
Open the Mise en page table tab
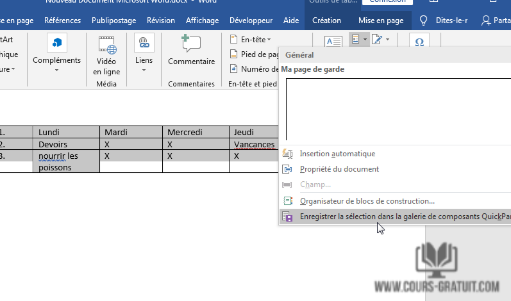point(381,20)
